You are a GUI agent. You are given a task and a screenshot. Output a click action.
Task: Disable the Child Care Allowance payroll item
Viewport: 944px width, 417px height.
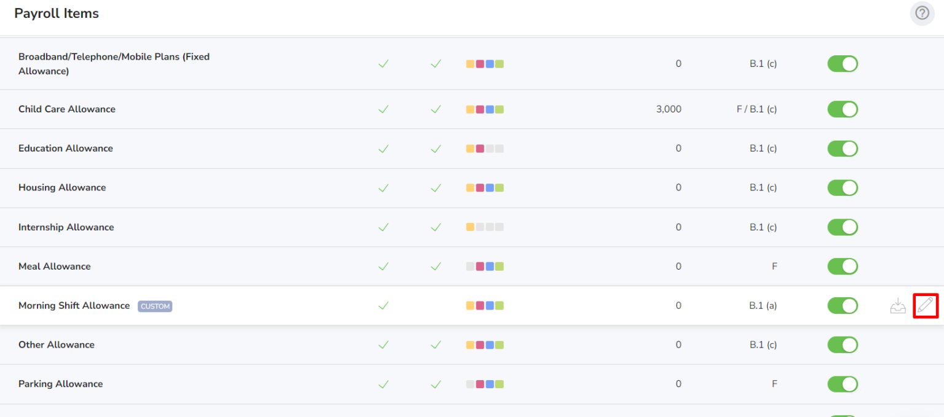[843, 109]
